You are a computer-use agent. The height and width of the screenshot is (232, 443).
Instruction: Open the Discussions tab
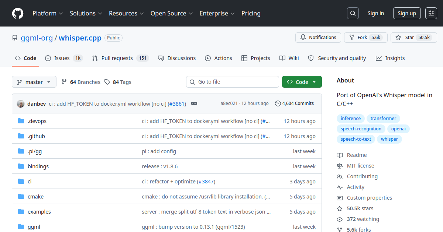click(x=177, y=58)
